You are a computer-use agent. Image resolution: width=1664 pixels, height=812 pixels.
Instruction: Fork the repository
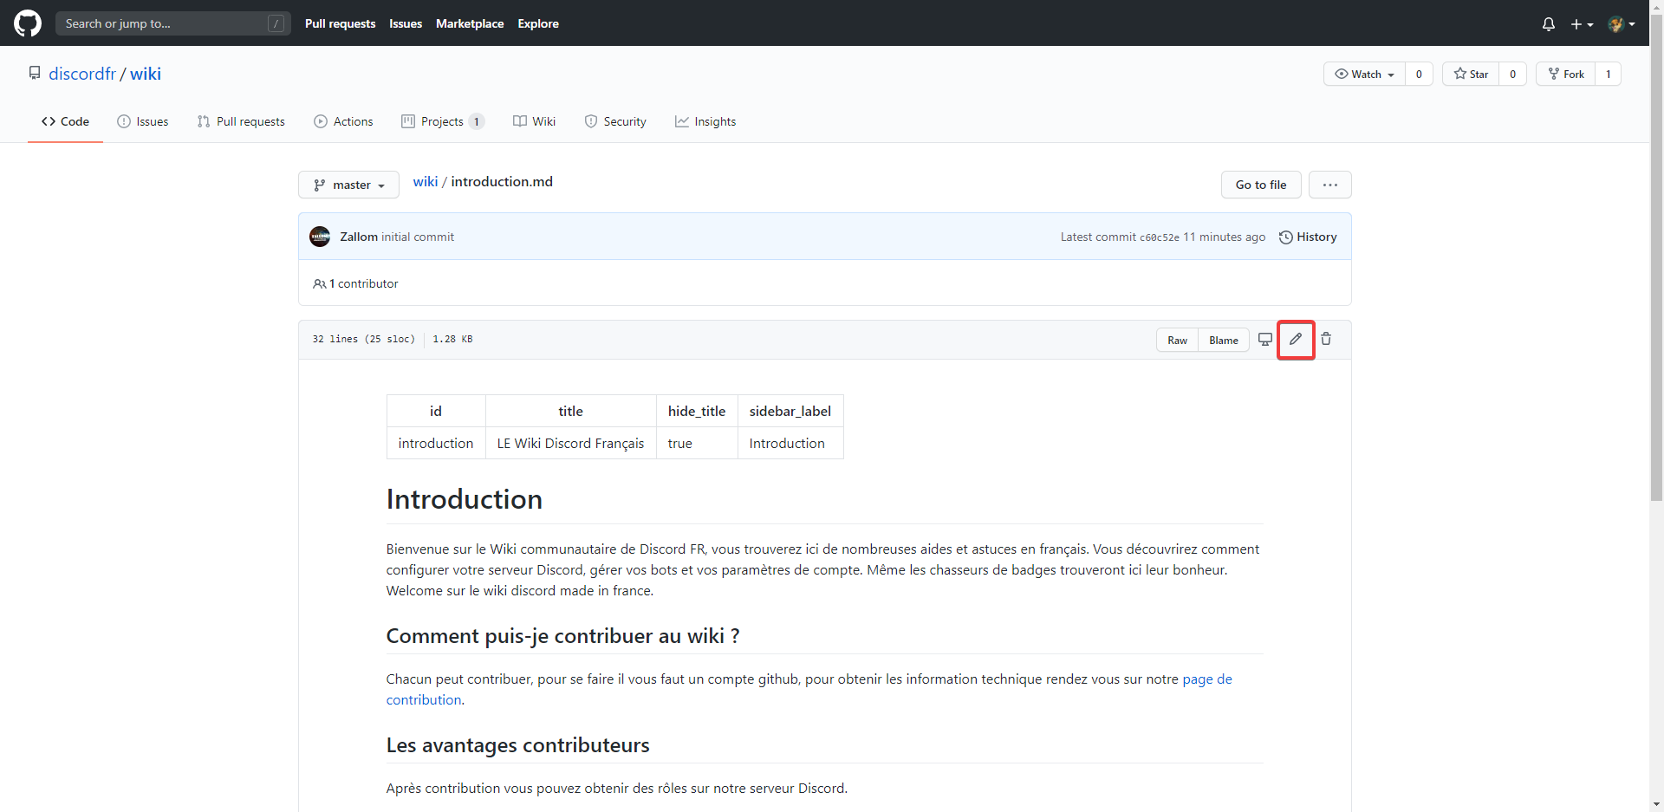pos(1566,74)
